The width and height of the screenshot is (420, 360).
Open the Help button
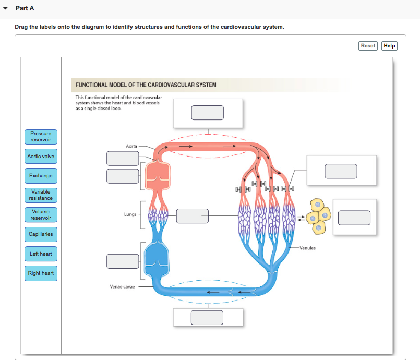389,45
